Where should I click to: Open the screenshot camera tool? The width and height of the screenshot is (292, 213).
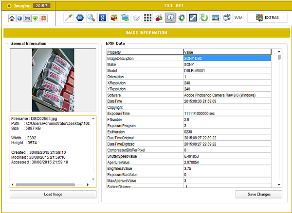pyautogui.click(x=227, y=17)
